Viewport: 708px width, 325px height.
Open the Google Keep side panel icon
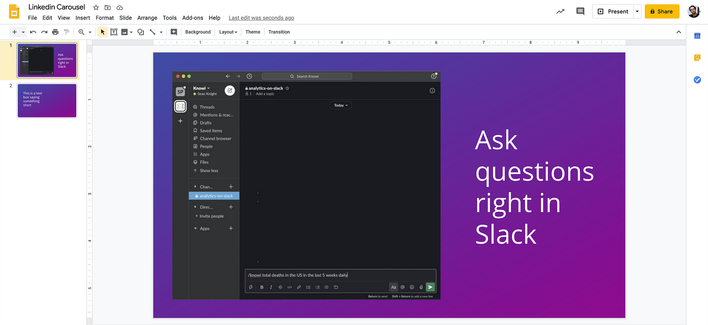(x=697, y=58)
